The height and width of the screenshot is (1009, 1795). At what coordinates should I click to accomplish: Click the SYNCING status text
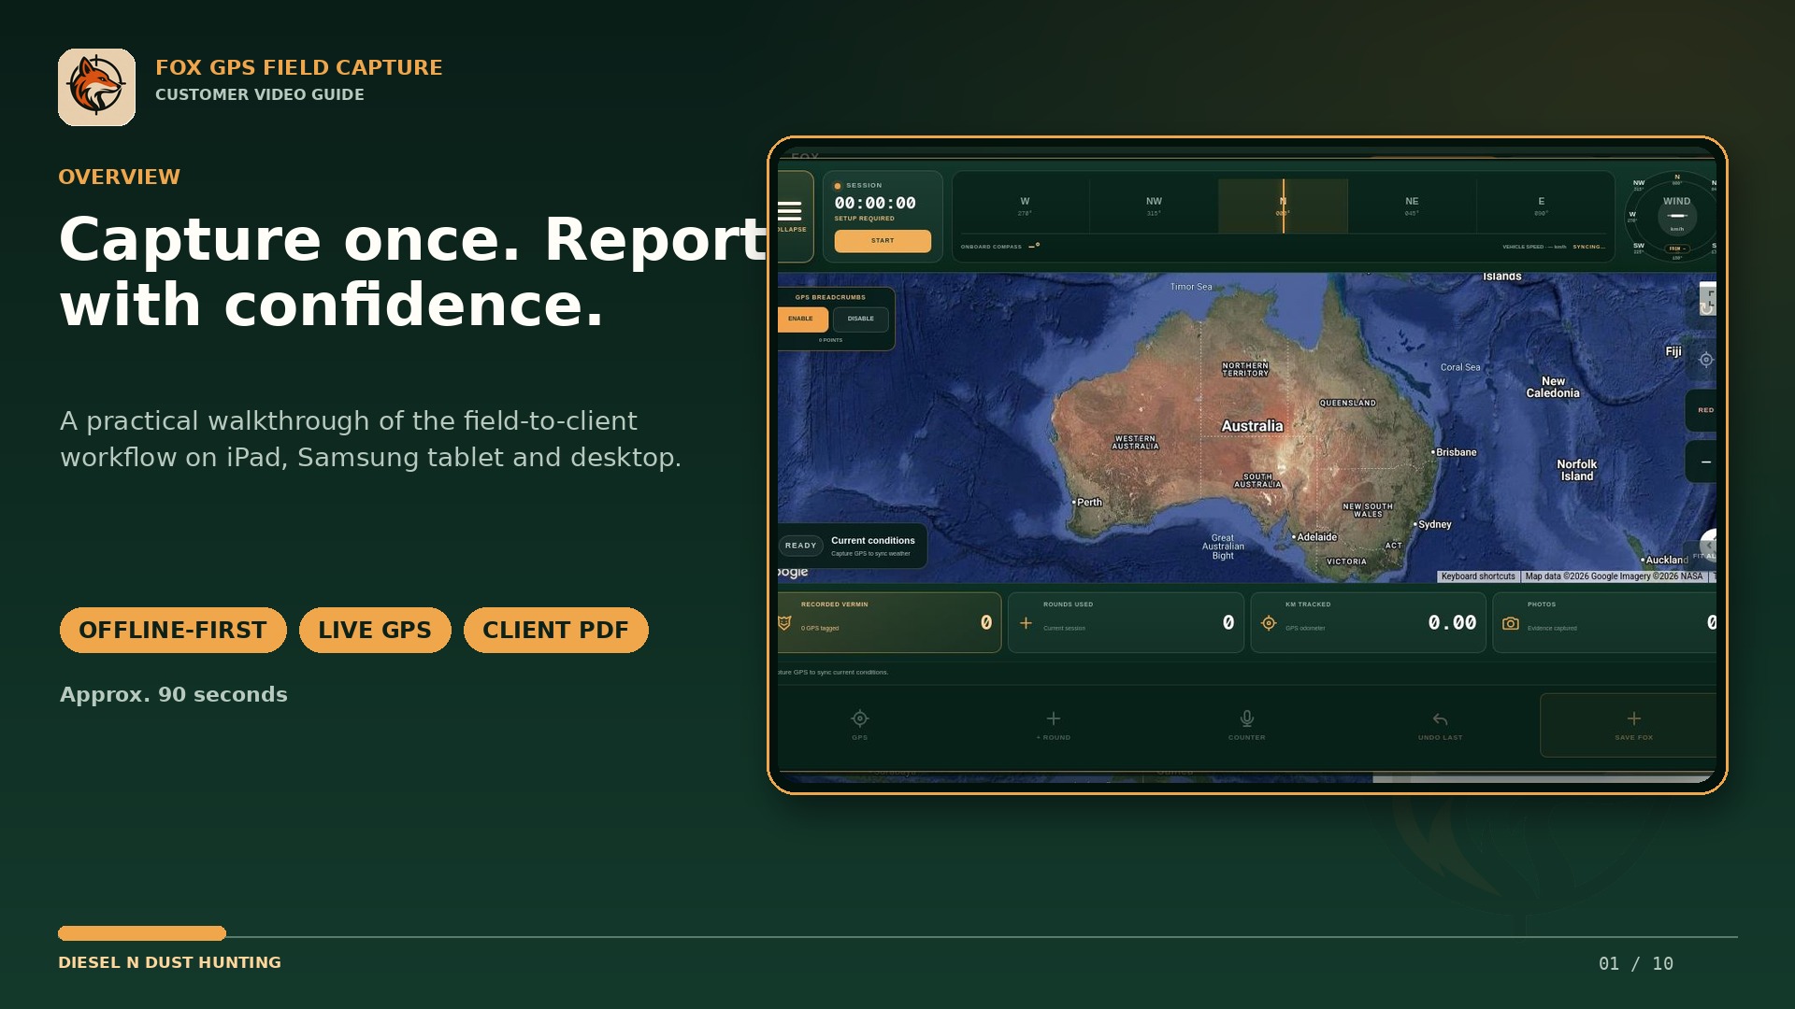click(1588, 247)
